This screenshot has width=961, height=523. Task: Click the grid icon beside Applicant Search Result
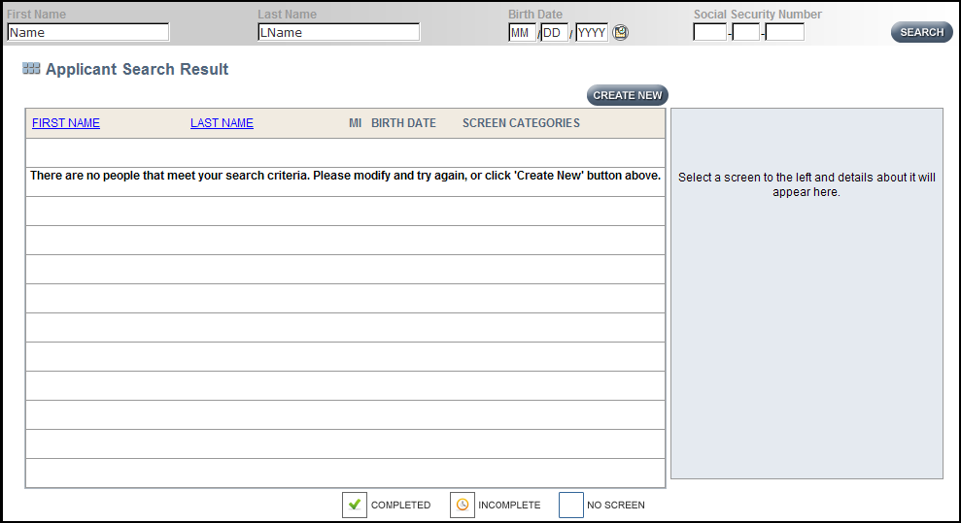31,70
